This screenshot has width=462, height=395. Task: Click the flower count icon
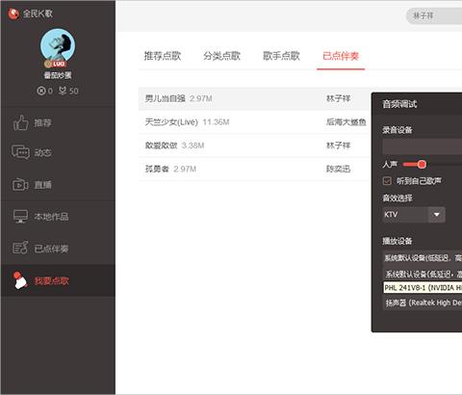[63, 91]
